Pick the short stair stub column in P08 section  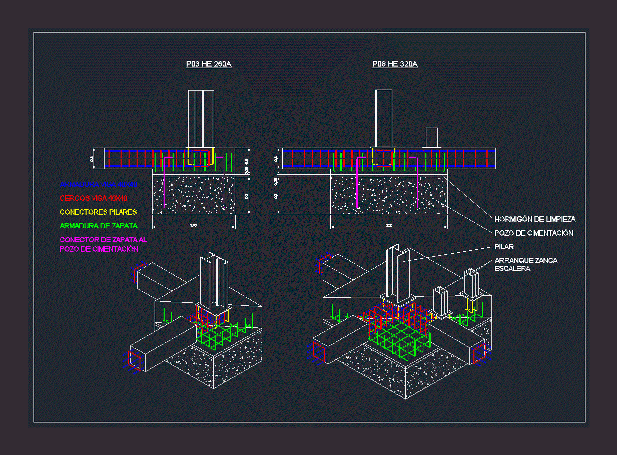click(x=431, y=137)
